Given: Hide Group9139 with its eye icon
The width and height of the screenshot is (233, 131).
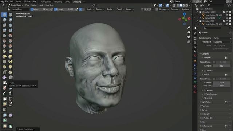Looking at the screenshot, I should 227,18.
